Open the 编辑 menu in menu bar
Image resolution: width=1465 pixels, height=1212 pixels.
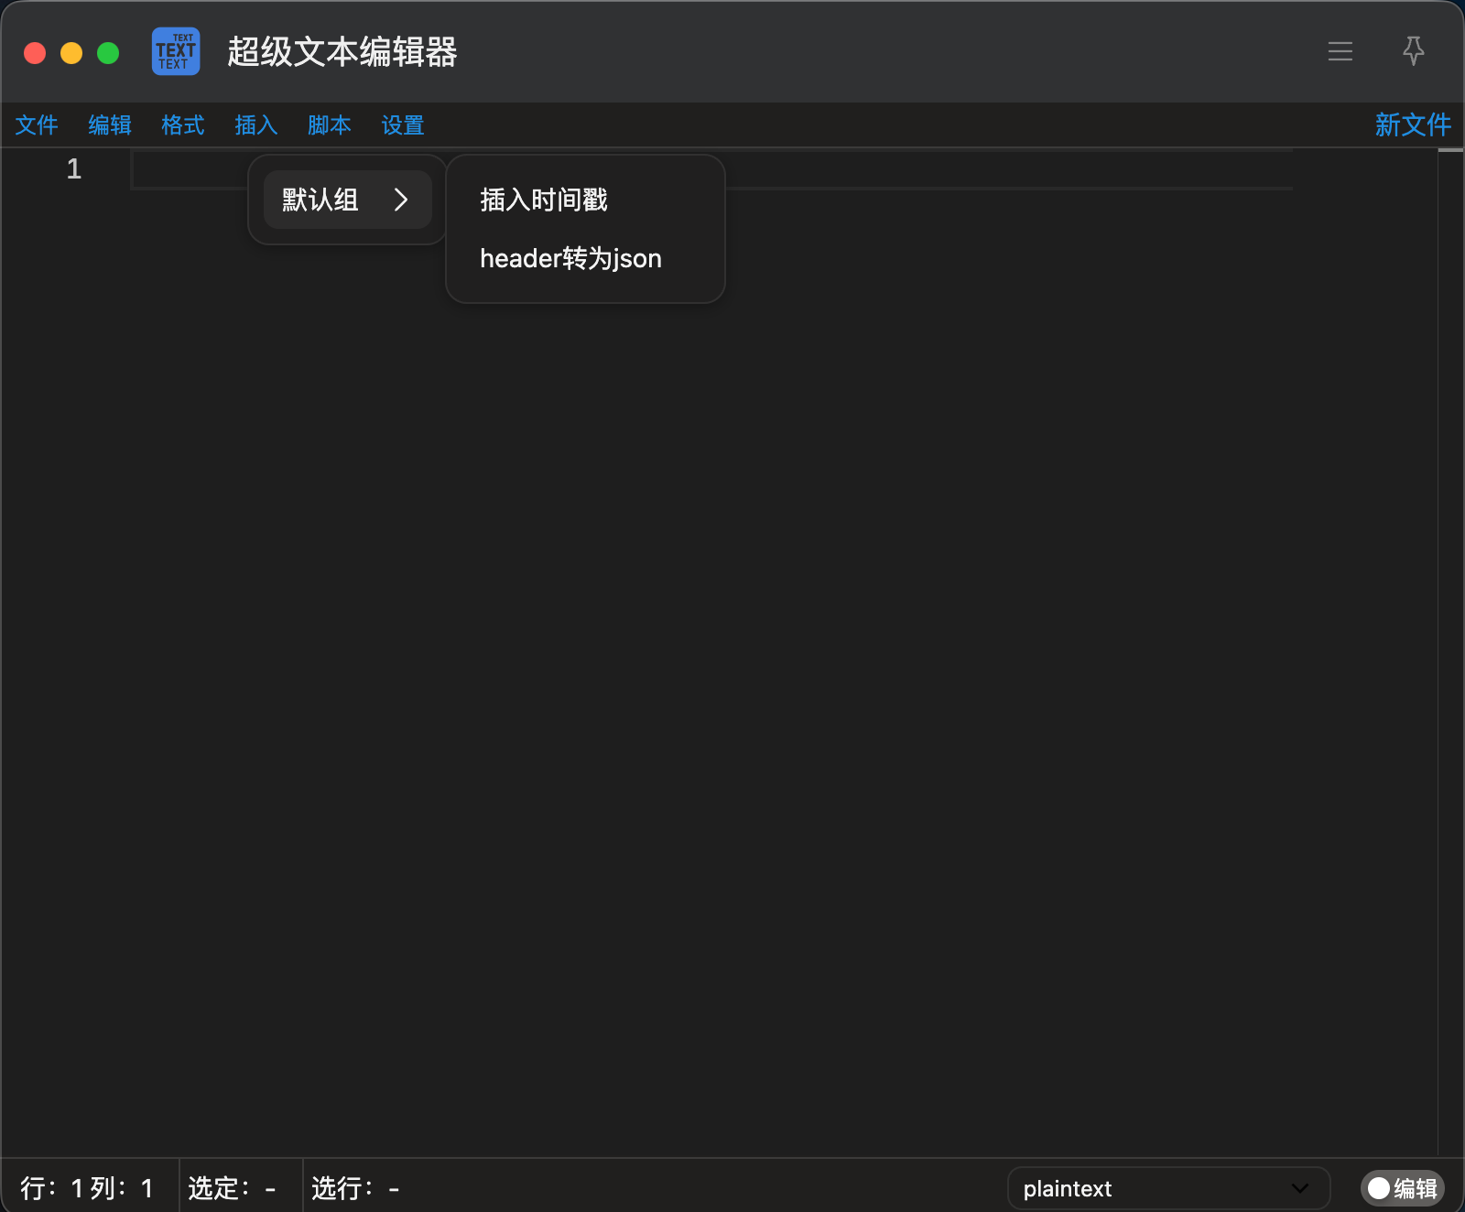click(110, 125)
